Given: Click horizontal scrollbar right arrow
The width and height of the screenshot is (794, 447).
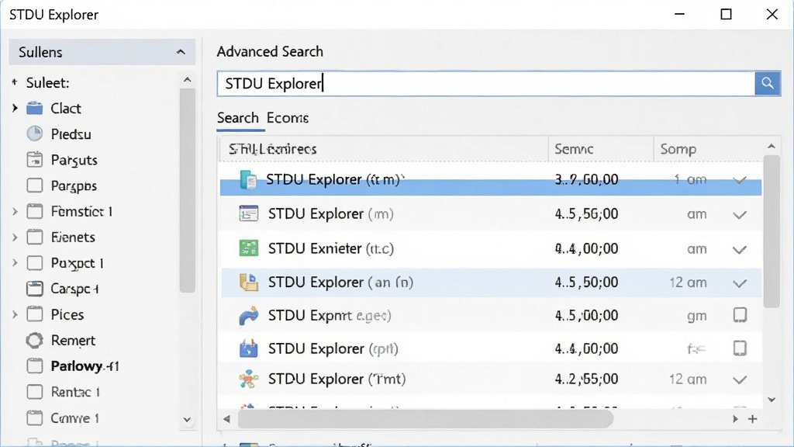Looking at the screenshot, I should click(735, 419).
